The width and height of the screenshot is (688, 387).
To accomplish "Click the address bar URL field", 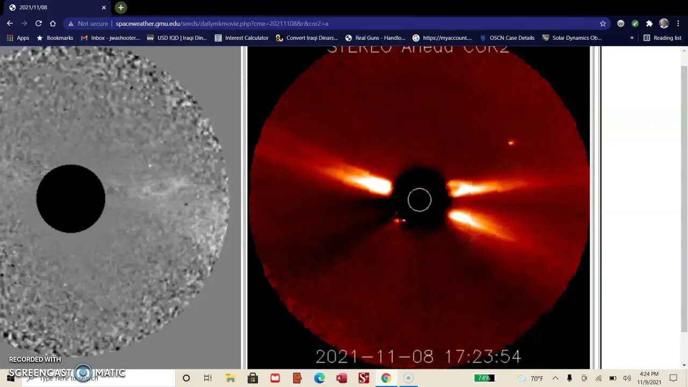I will [x=333, y=24].
